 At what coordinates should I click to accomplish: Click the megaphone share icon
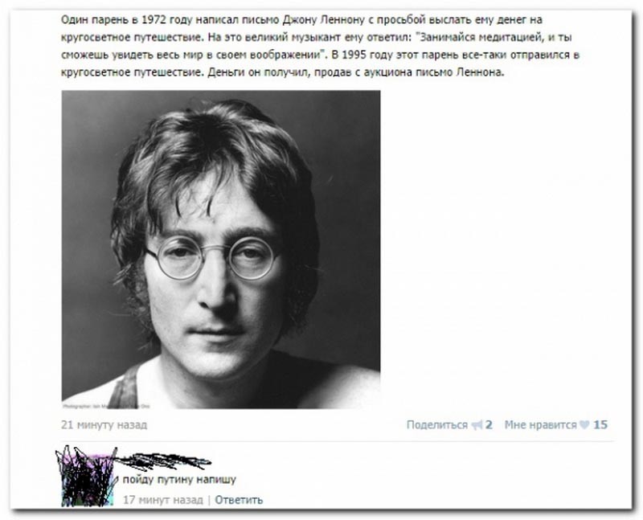[x=477, y=425]
